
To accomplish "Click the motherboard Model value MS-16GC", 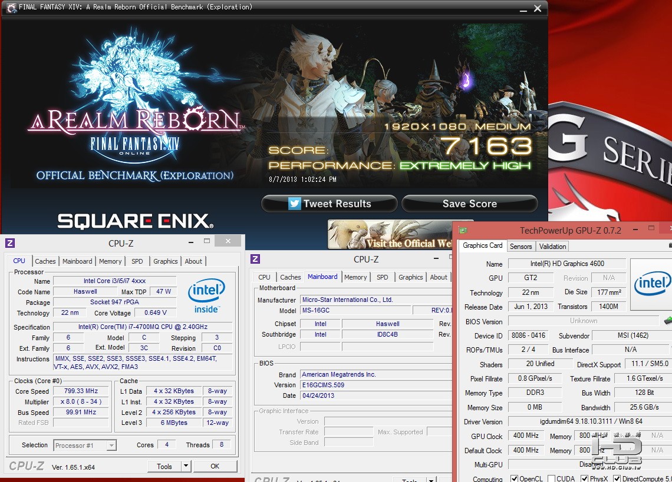I will (x=355, y=310).
